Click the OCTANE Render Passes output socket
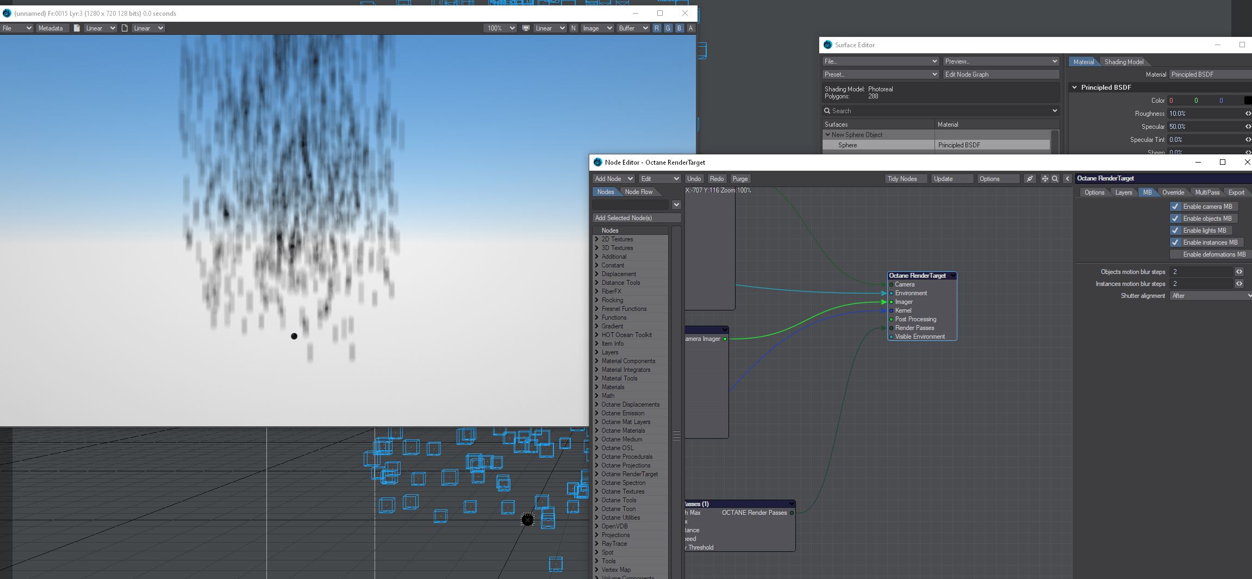Screen dimensions: 1252x579 click(x=792, y=513)
